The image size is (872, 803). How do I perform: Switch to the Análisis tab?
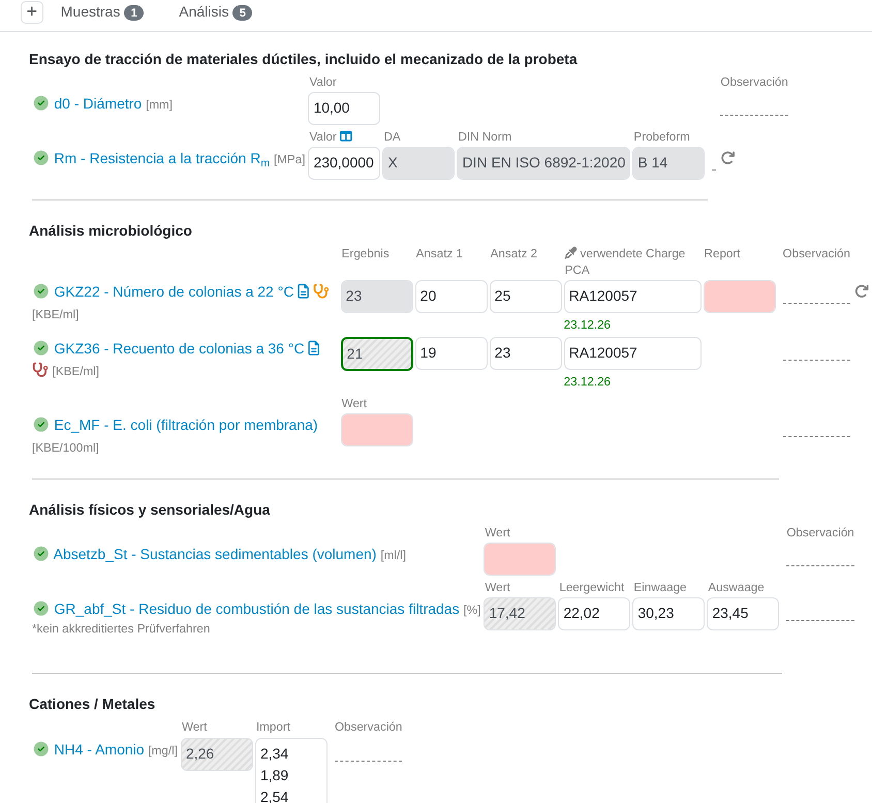[215, 12]
